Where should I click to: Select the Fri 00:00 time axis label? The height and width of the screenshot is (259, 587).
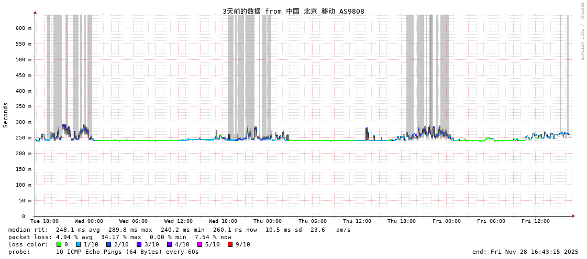coord(447,221)
